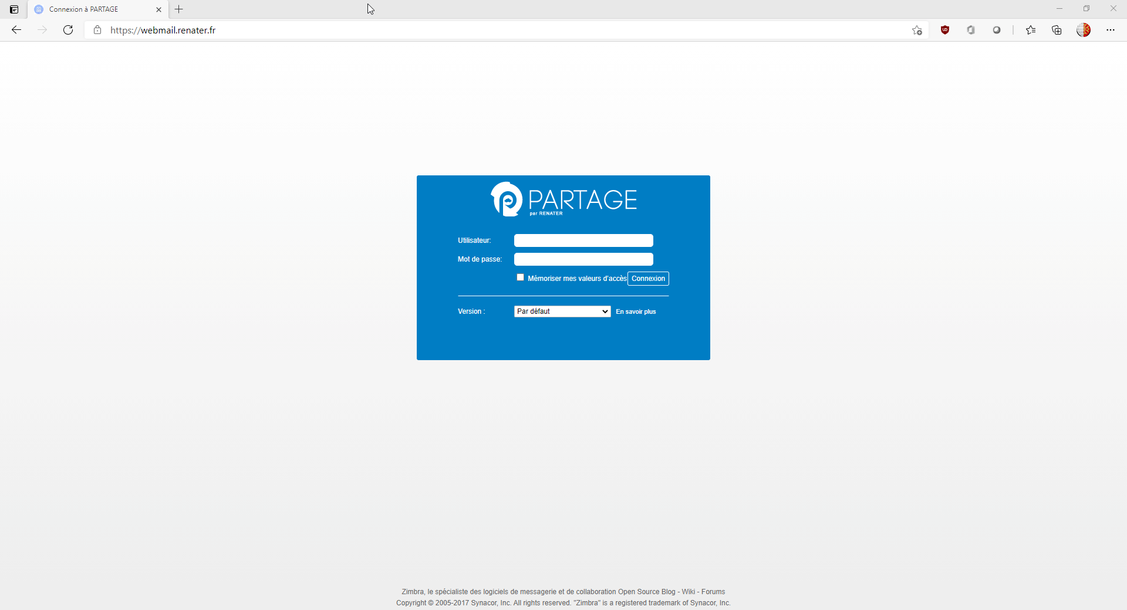The image size is (1127, 610).
Task: Add page to favorites star icon
Action: [917, 30]
